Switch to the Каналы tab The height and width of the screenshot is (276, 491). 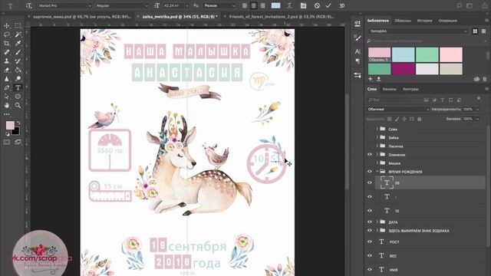(390, 89)
